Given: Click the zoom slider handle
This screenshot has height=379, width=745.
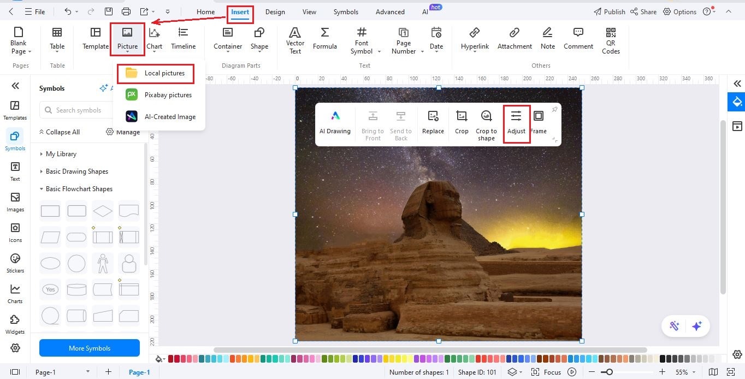Looking at the screenshot, I should click(609, 372).
